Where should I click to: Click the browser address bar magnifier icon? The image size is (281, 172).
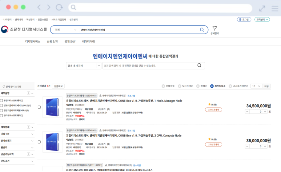click(x=73, y=7)
